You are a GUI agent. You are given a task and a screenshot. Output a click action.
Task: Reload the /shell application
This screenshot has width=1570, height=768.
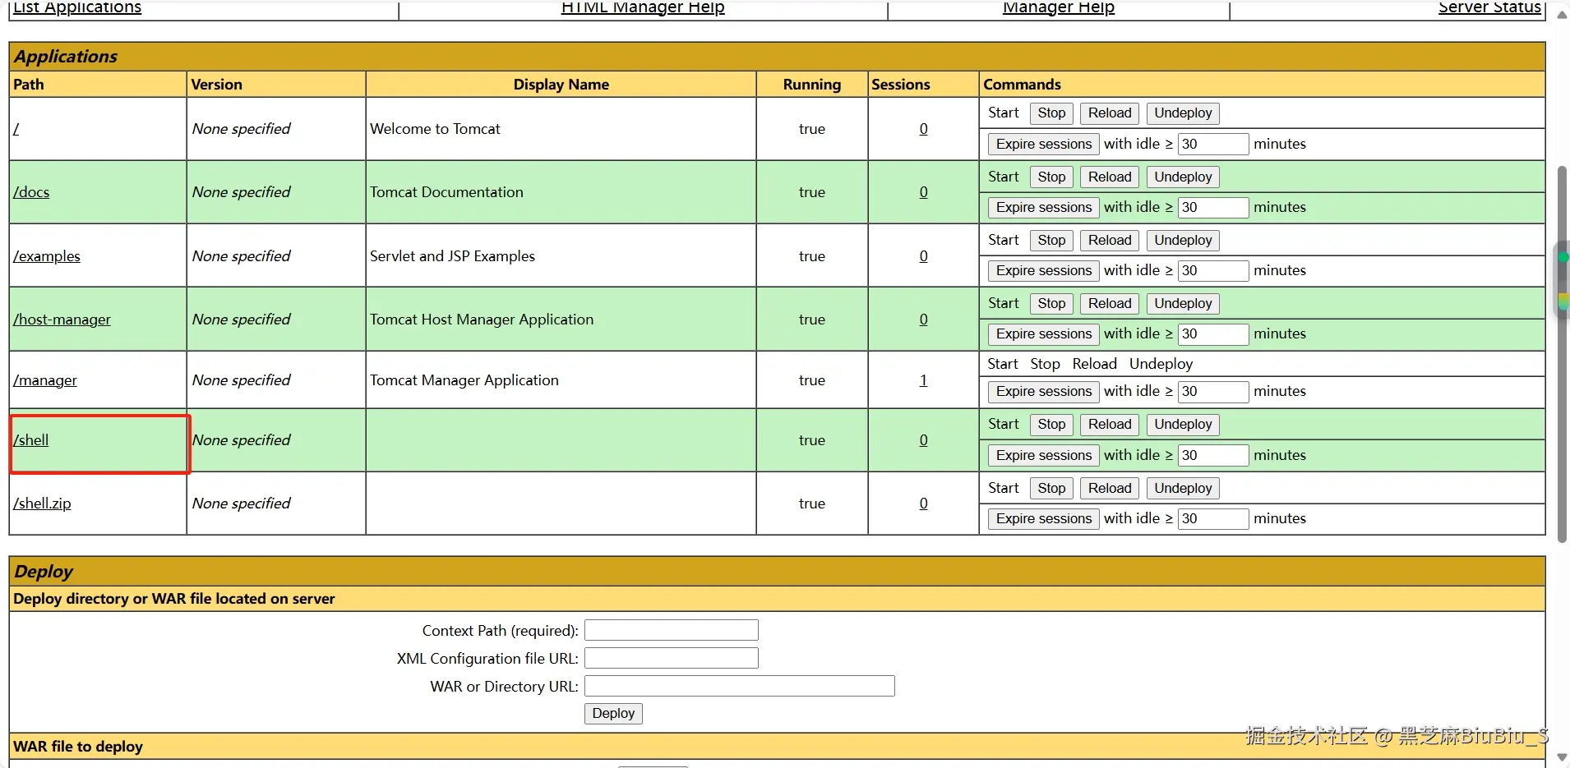click(1110, 425)
